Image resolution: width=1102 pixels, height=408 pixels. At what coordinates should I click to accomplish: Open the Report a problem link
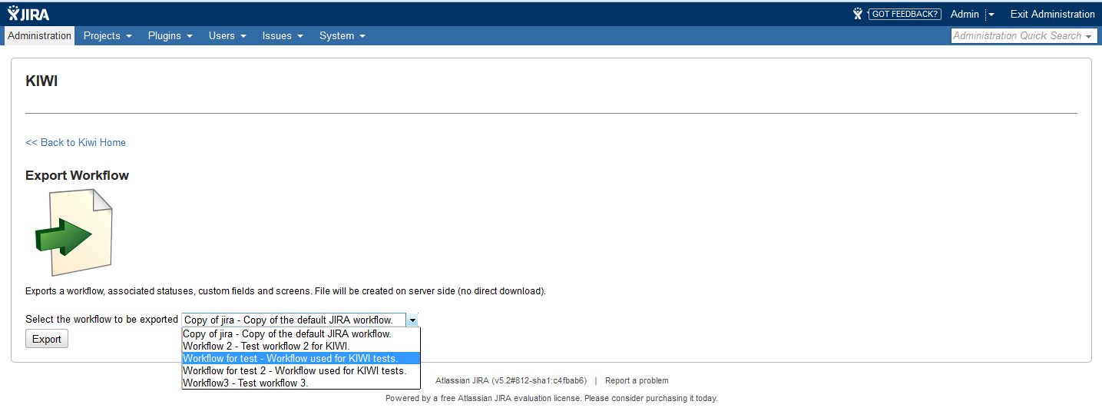637,380
